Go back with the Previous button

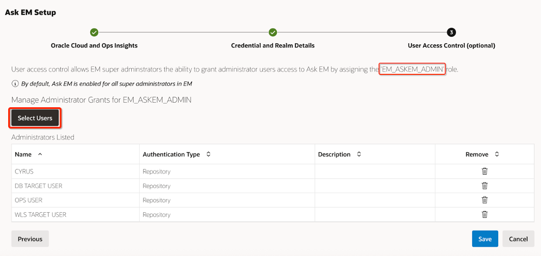pos(30,239)
